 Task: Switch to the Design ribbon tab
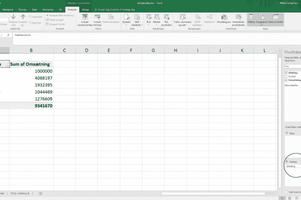tap(86, 9)
